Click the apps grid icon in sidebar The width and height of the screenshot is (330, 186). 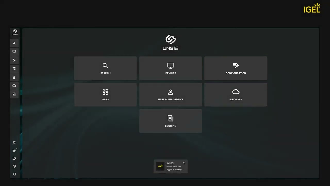pyautogui.click(x=14, y=69)
